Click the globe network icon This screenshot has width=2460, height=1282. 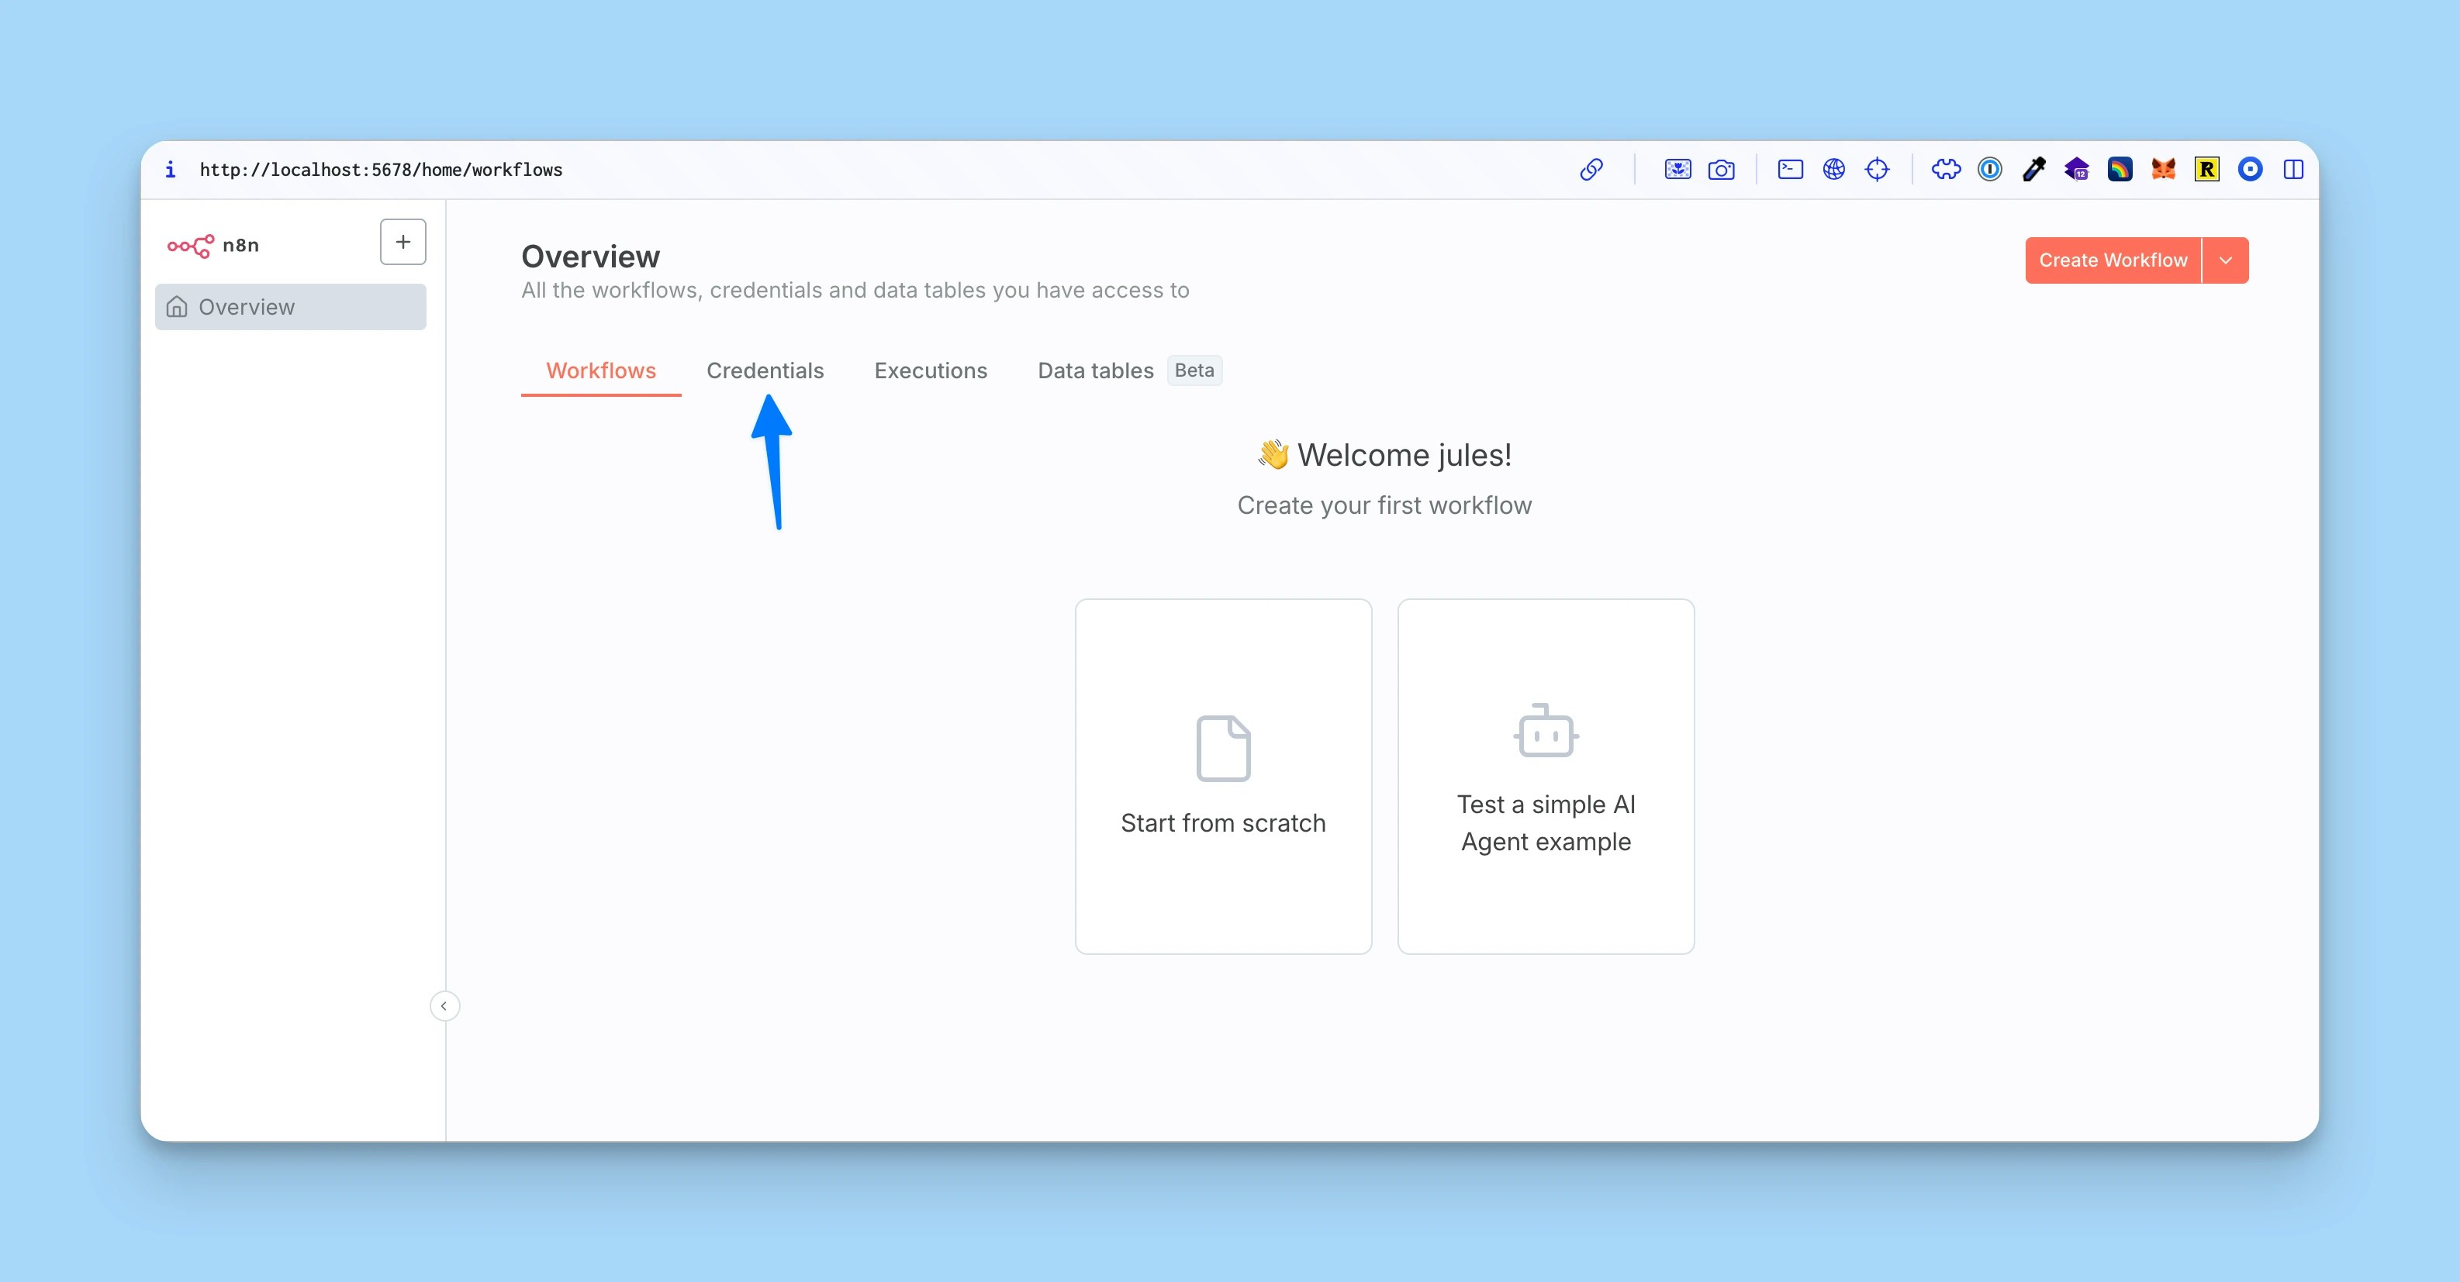click(1833, 170)
